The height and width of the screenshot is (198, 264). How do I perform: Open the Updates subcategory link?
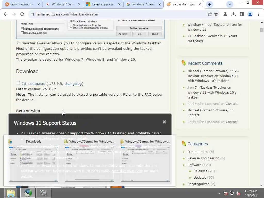click(200, 177)
